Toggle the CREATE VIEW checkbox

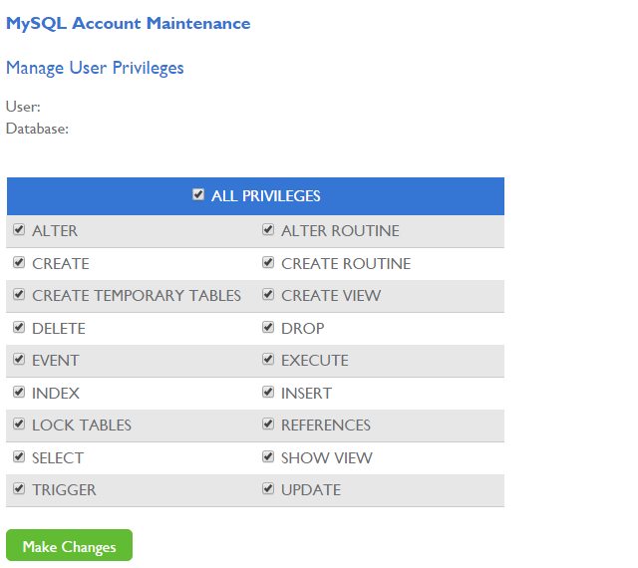tap(268, 294)
